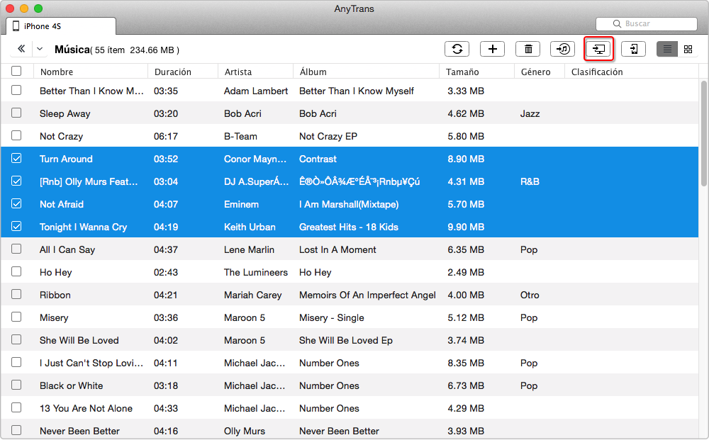Click album She Will Be Loved Ep

click(x=346, y=340)
